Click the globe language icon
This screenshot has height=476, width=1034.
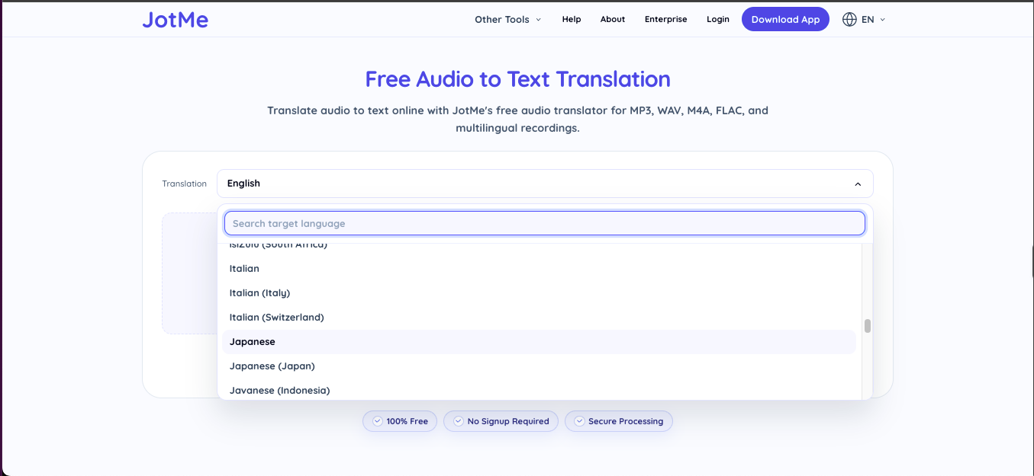(849, 20)
